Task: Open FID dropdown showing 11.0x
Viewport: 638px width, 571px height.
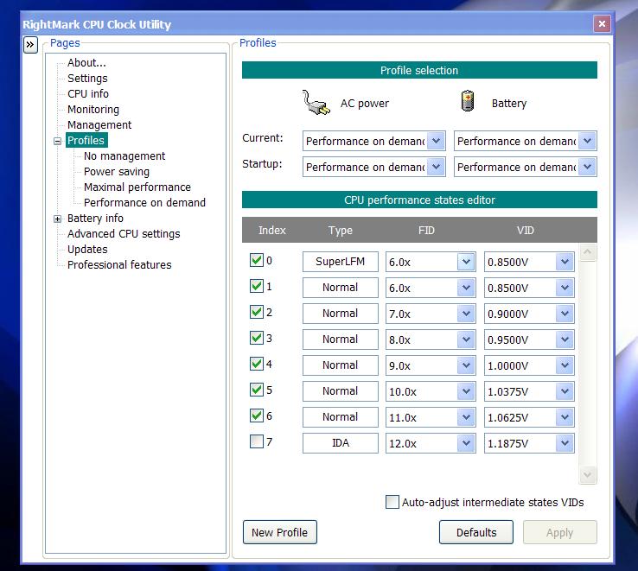Action: pyautogui.click(x=466, y=417)
